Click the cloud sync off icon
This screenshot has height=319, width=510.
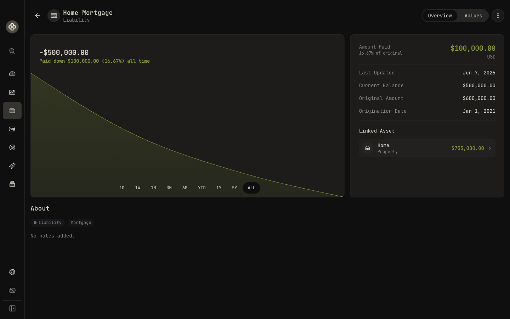point(12,290)
